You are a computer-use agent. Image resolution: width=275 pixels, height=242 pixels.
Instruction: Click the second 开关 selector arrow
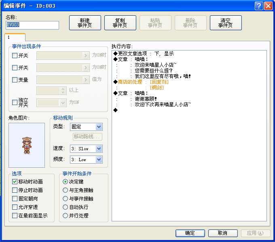[85, 67]
